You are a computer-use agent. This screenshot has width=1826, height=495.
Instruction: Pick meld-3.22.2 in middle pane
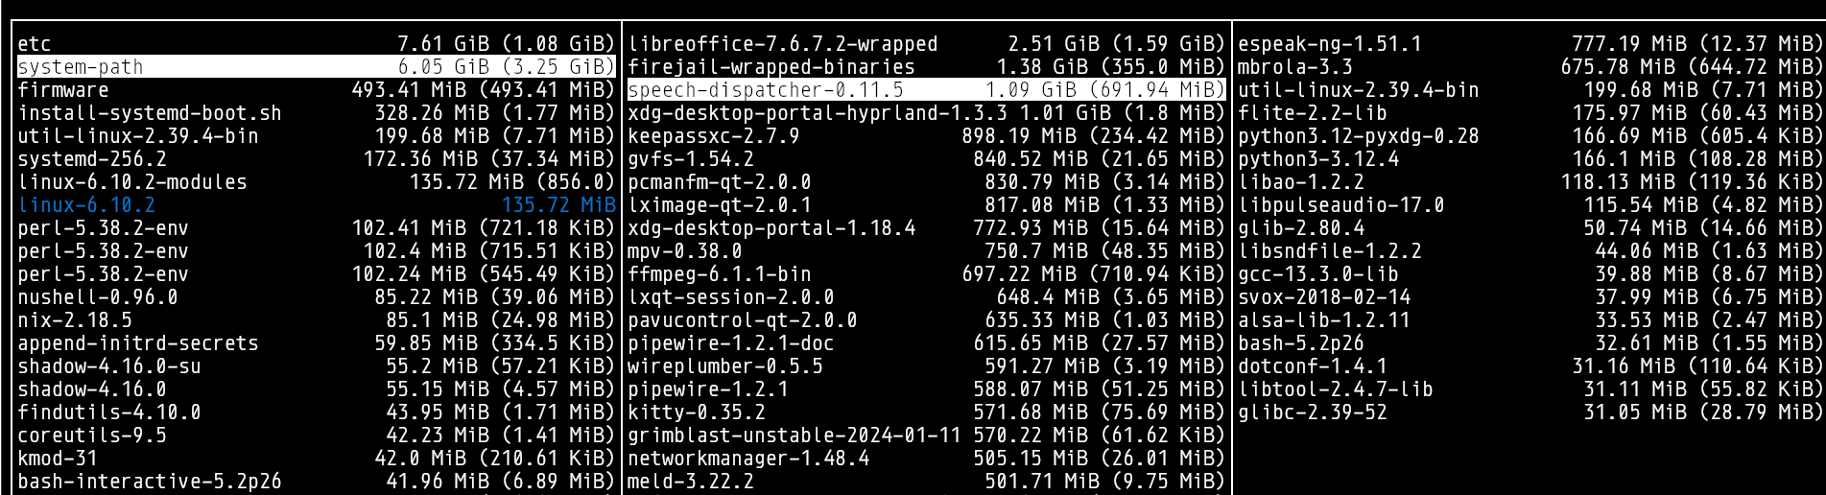691,482
